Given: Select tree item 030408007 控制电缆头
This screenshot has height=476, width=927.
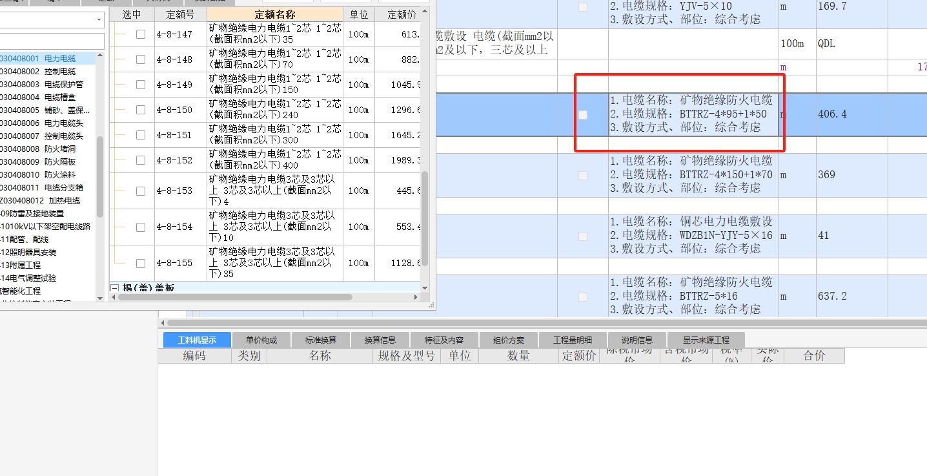Looking at the screenshot, I should point(42,136).
